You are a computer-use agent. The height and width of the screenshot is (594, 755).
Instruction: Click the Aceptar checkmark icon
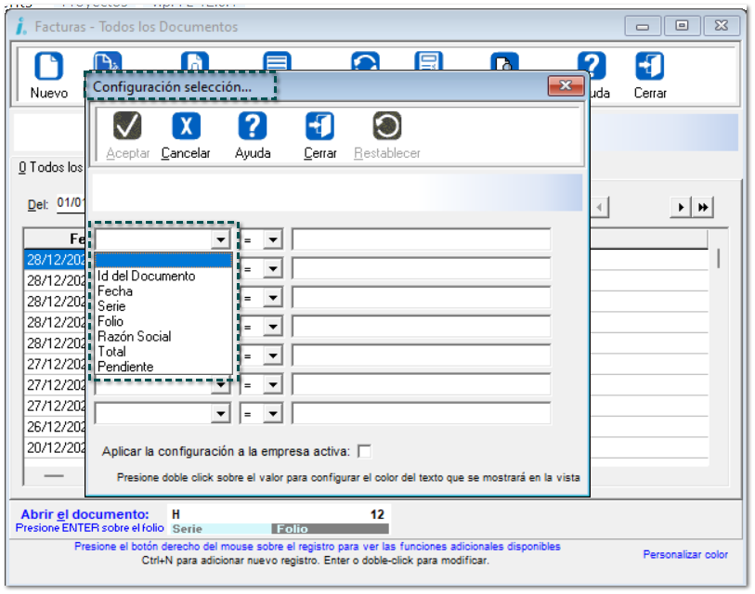tap(127, 126)
